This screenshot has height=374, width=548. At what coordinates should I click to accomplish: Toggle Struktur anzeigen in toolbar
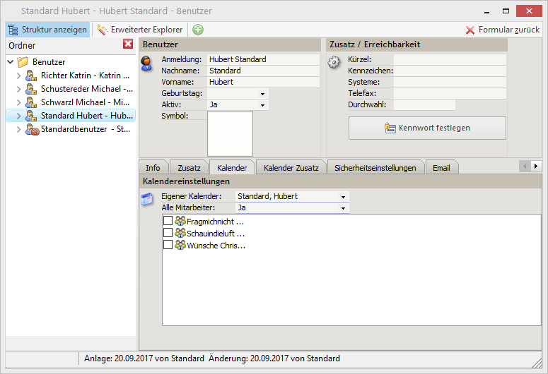click(x=48, y=30)
